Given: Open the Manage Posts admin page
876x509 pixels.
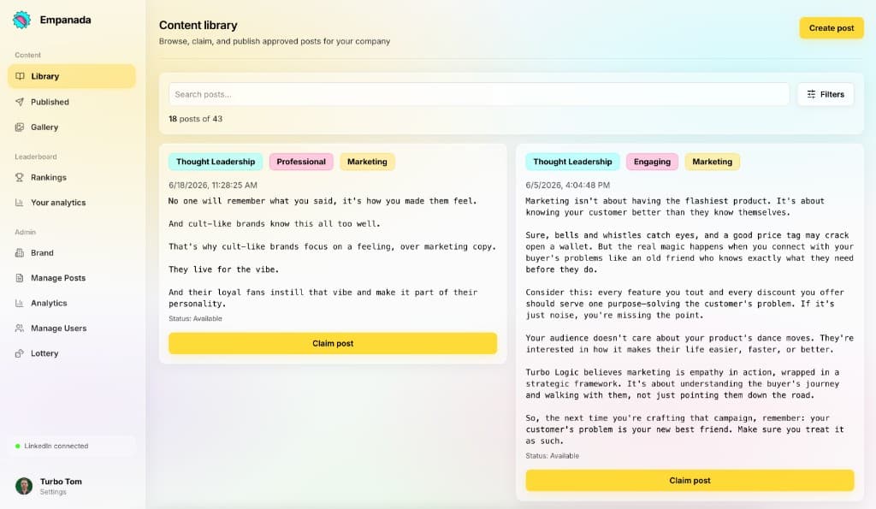Looking at the screenshot, I should (x=72, y=278).
